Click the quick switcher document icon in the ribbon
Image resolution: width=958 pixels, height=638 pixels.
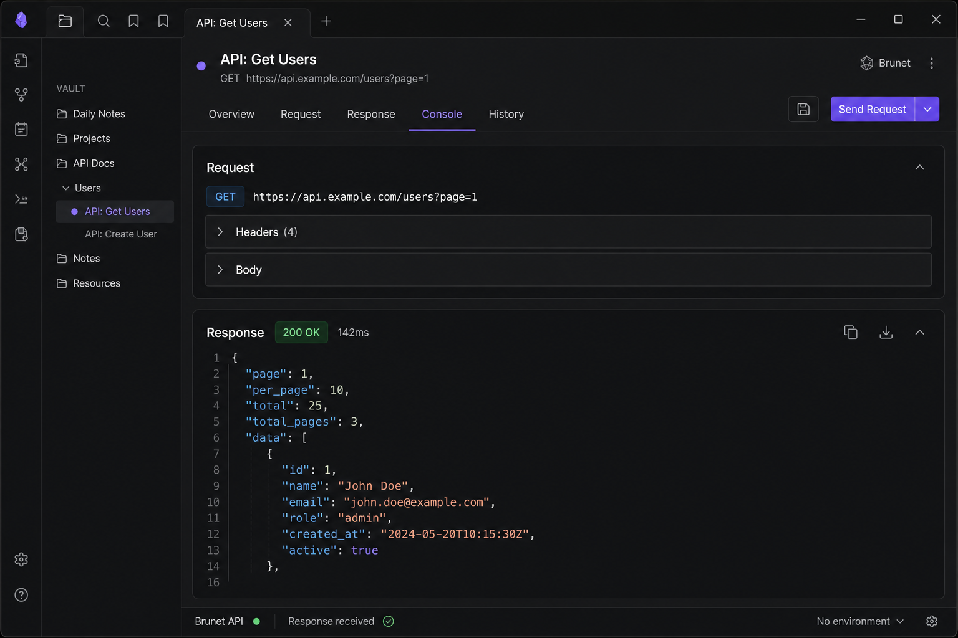coord(21,60)
